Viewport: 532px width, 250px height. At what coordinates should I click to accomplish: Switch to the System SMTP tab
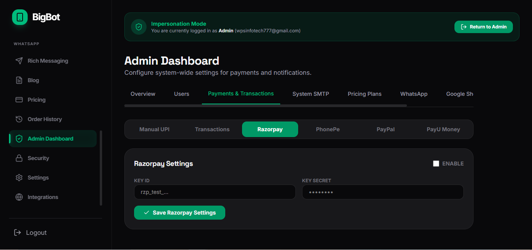311,94
